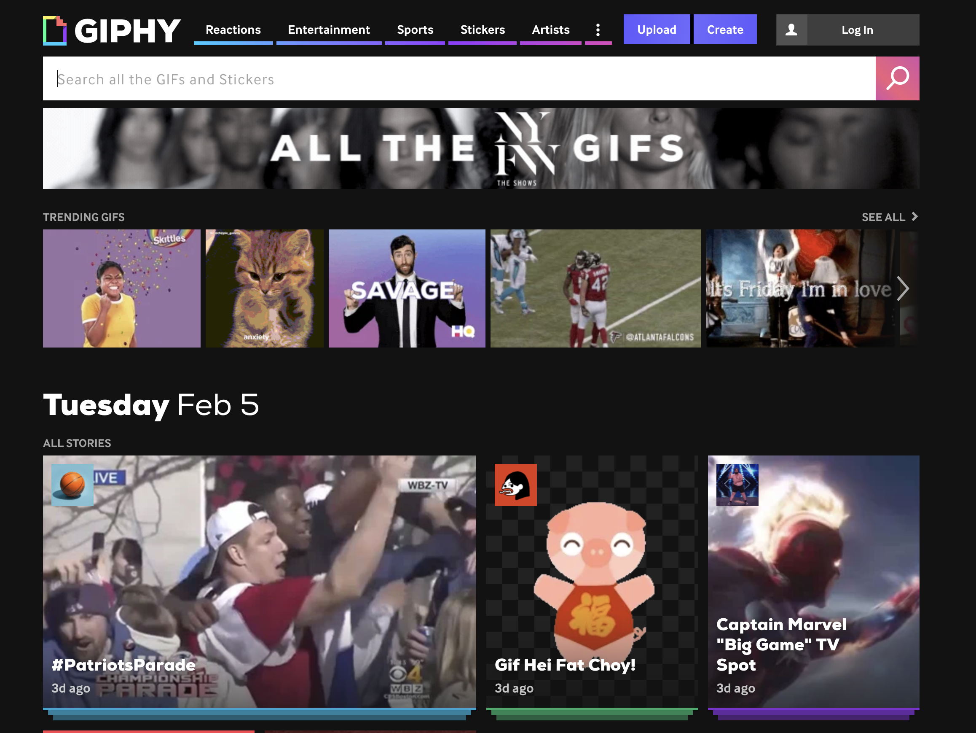Click the Log In button
This screenshot has height=733, width=976.
pos(857,30)
